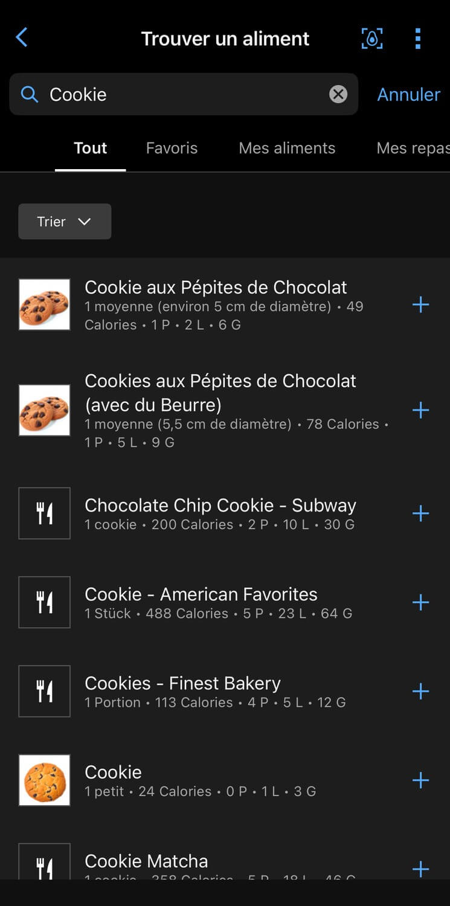This screenshot has height=906, width=450.
Task: Switch to the Mes aliments tab
Action: tap(287, 149)
